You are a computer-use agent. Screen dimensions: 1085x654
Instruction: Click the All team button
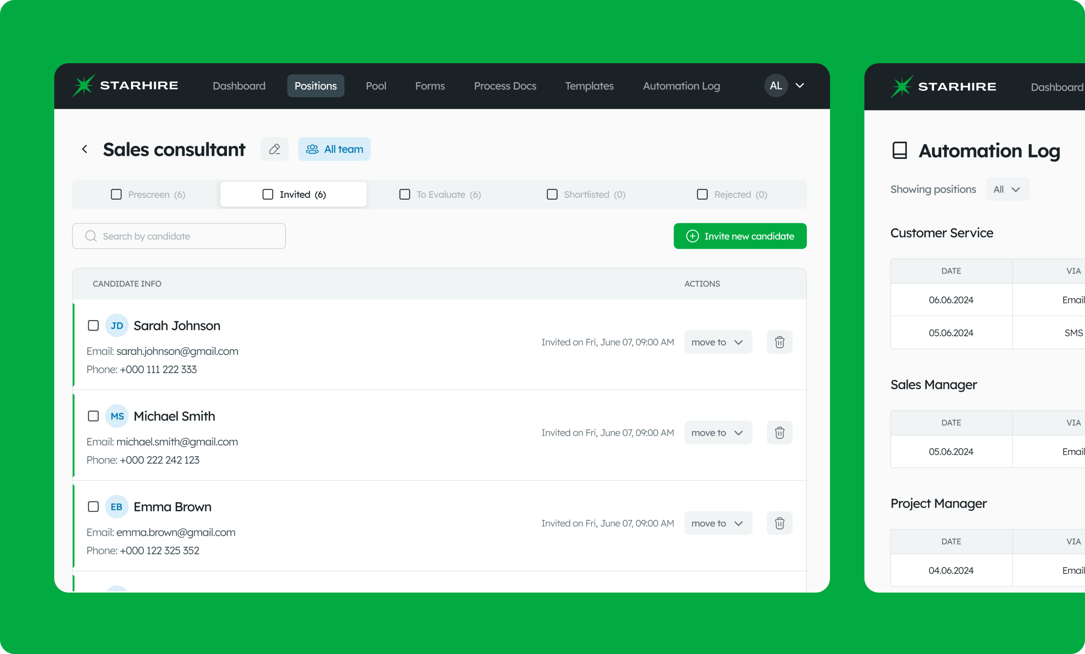[x=334, y=149]
